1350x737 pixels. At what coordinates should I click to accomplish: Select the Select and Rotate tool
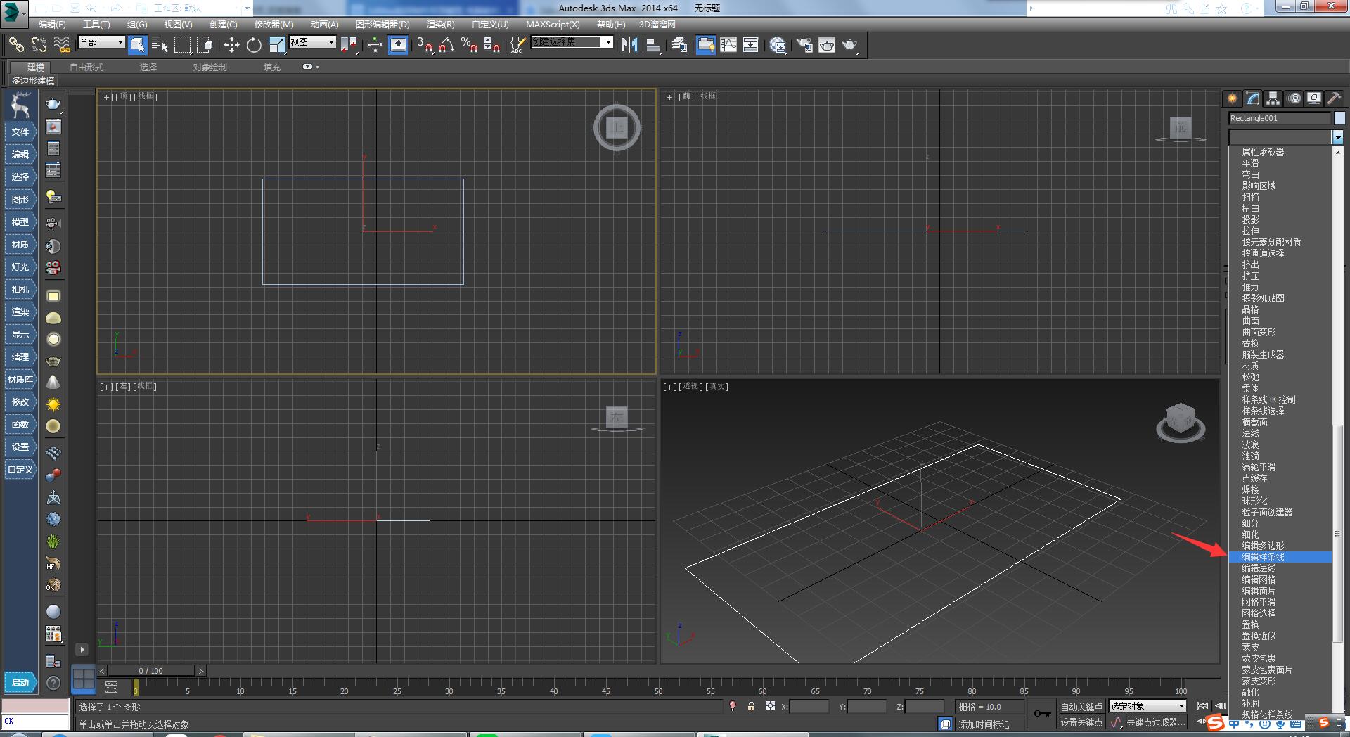(254, 45)
